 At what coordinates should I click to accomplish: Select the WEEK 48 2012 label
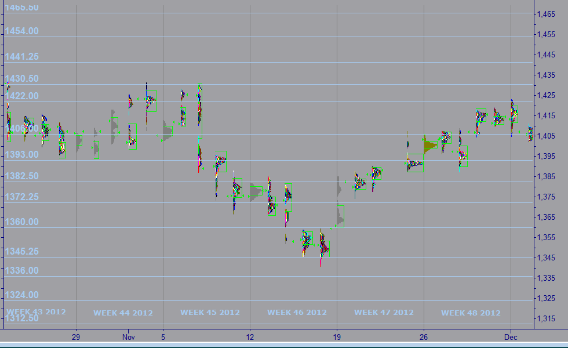click(471, 313)
